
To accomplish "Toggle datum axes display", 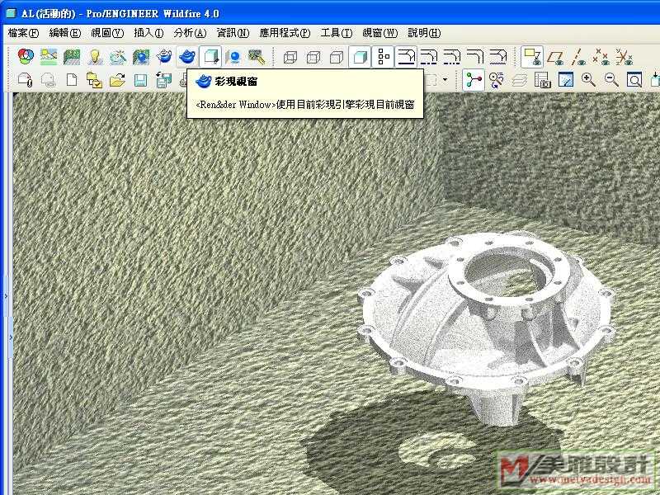I will click(x=579, y=57).
